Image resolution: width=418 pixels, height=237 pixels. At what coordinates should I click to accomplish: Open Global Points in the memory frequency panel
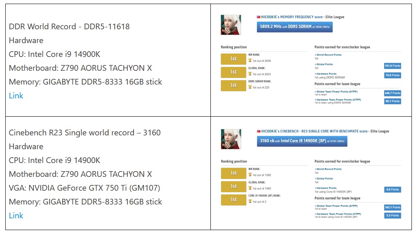324,65
